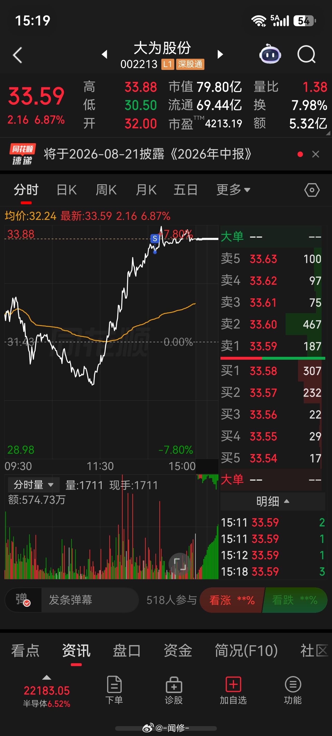
Task: Tap the Wi-Fi status icon
Action: point(259,21)
